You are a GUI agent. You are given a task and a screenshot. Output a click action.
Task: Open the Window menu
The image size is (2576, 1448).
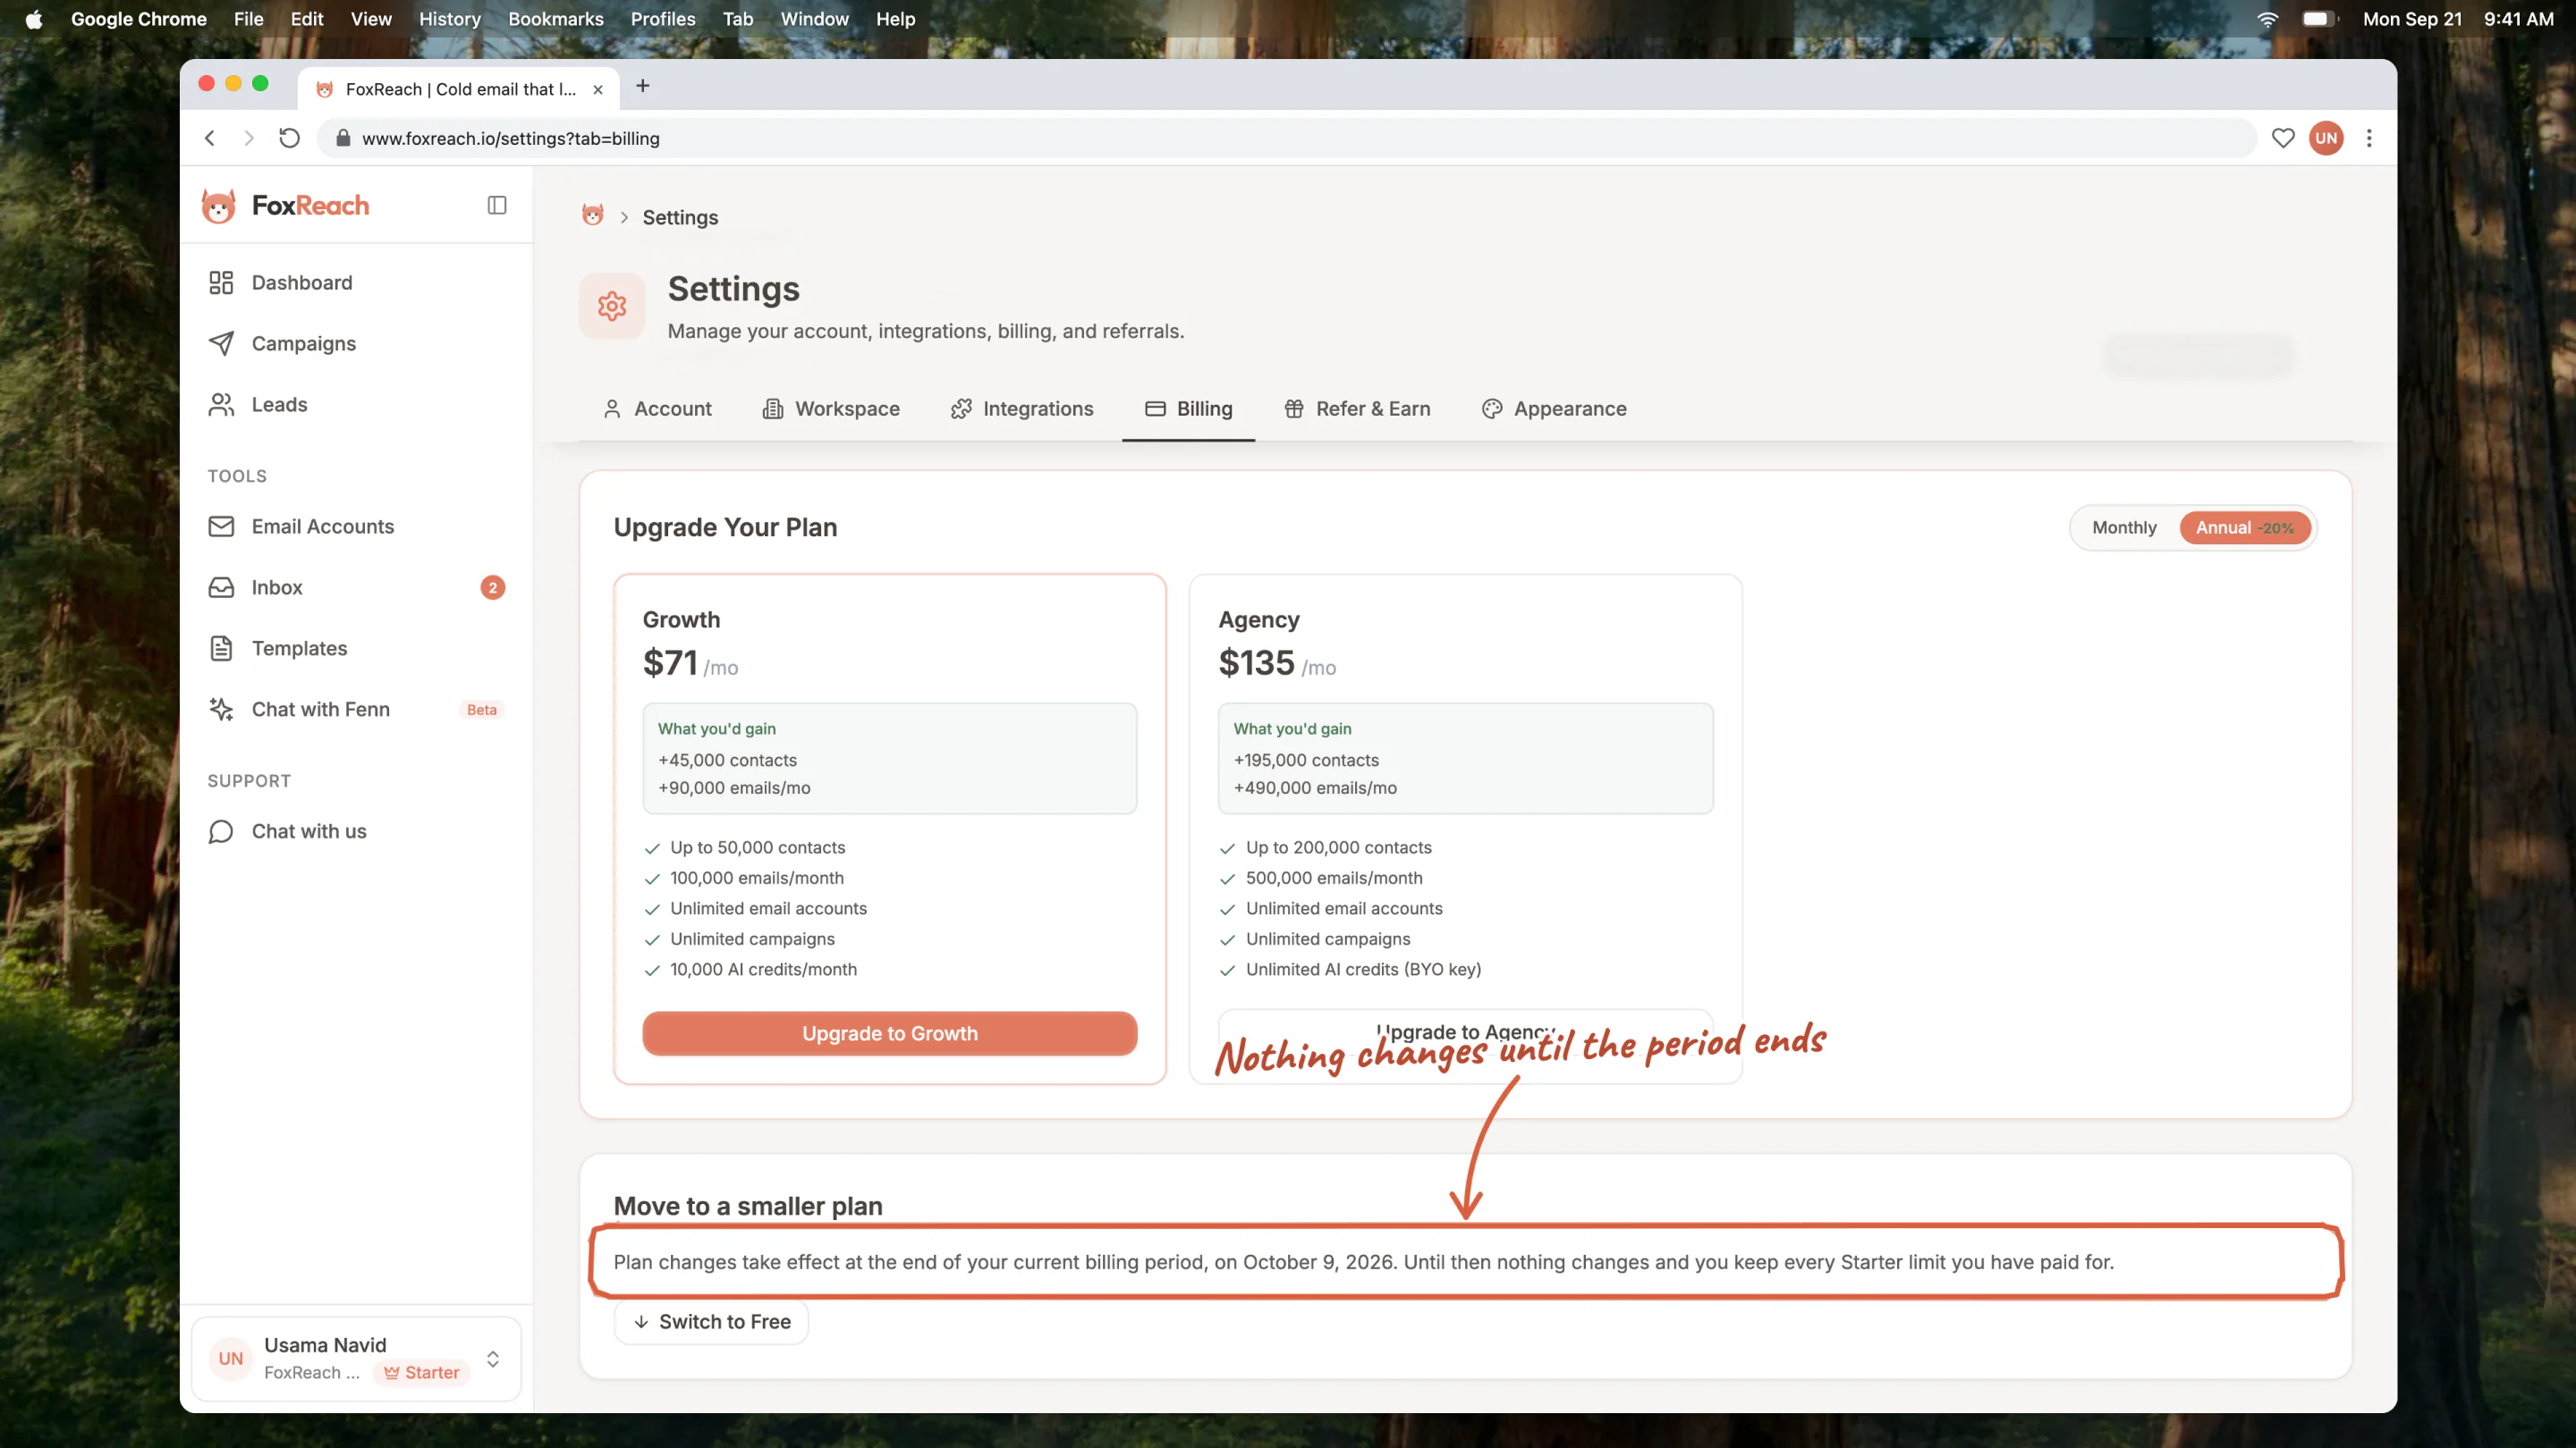click(814, 19)
